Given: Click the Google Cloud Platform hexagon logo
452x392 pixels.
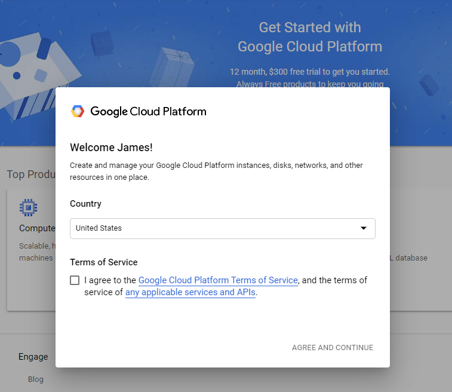Looking at the screenshot, I should click(78, 111).
